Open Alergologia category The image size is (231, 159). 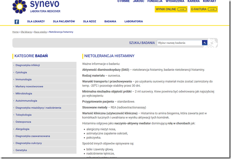pyautogui.click(x=44, y=129)
